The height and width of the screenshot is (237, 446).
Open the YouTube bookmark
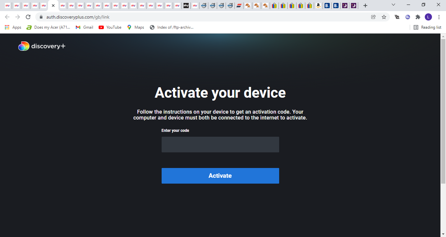[110, 27]
